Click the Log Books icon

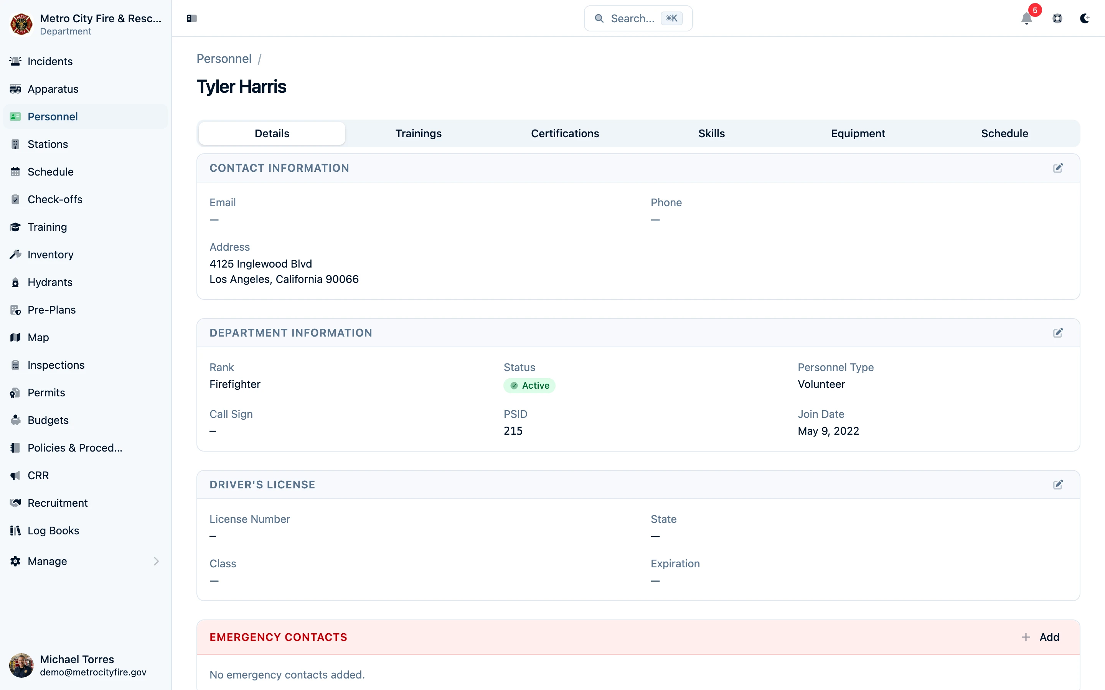(15, 531)
